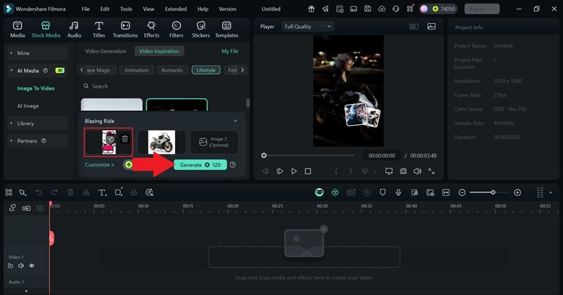Click the player volume speaker icon
Viewport: 563px width, 295px height.
click(x=417, y=171)
